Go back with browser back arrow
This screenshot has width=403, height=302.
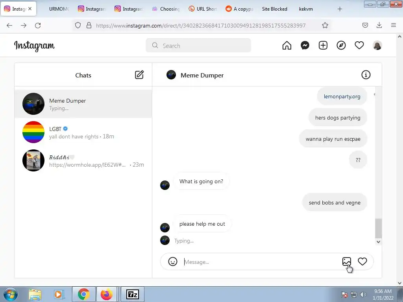pos(9,25)
